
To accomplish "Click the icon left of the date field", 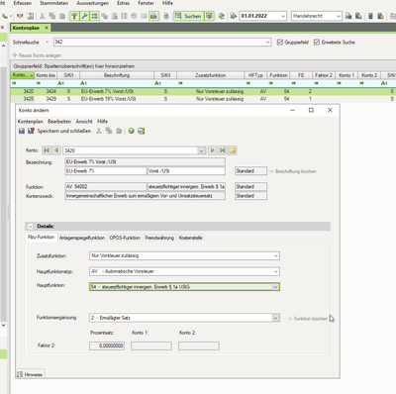I will point(234,16).
